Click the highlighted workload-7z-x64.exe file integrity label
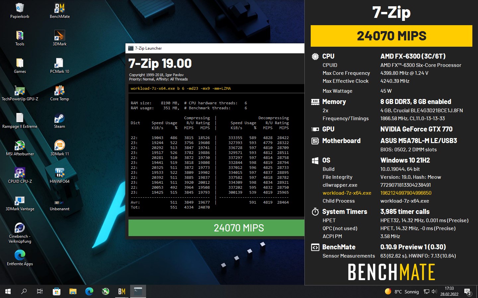 (x=347, y=193)
